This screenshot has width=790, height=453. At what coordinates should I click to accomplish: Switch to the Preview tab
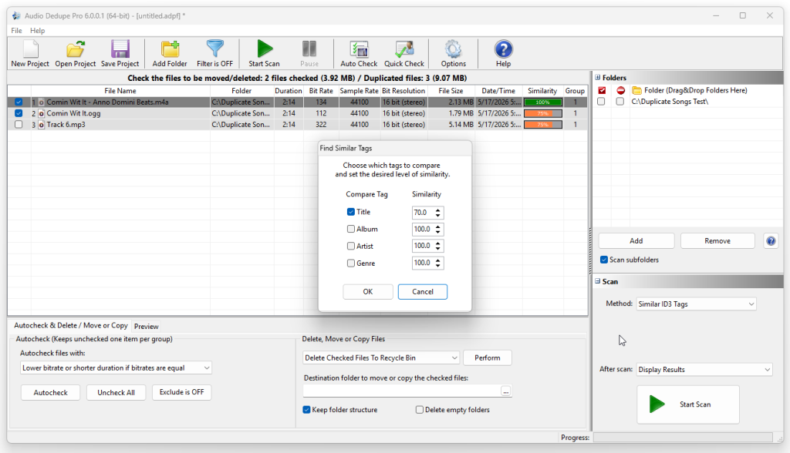[x=146, y=326]
